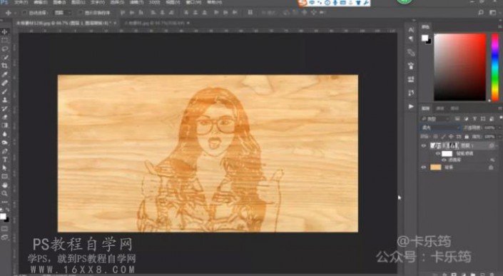Select the Blur drop tool
This screenshot has width=503, height=276.
point(5,134)
